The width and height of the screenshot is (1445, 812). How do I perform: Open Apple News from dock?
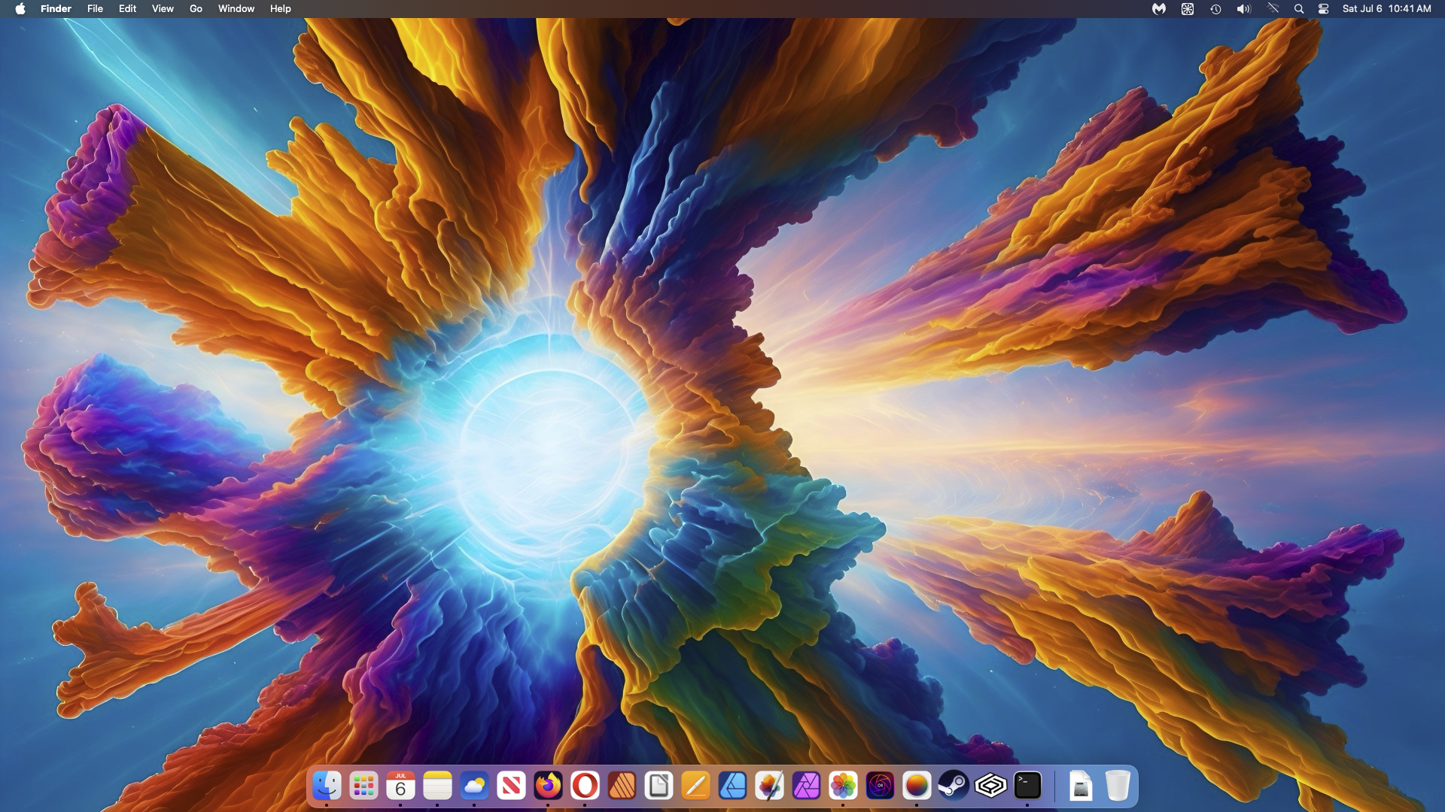tap(511, 786)
